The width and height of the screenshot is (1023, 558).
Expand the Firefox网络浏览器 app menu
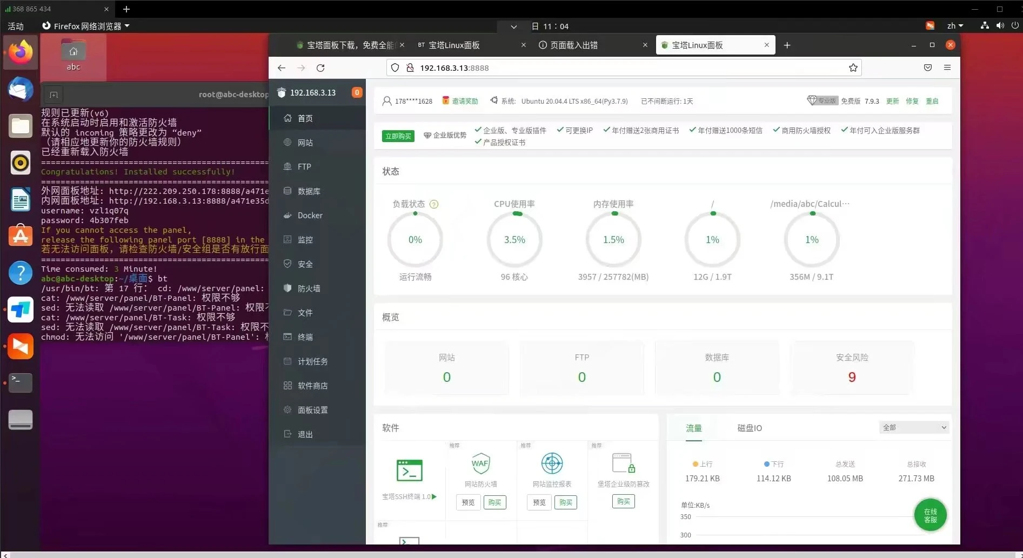[86, 26]
